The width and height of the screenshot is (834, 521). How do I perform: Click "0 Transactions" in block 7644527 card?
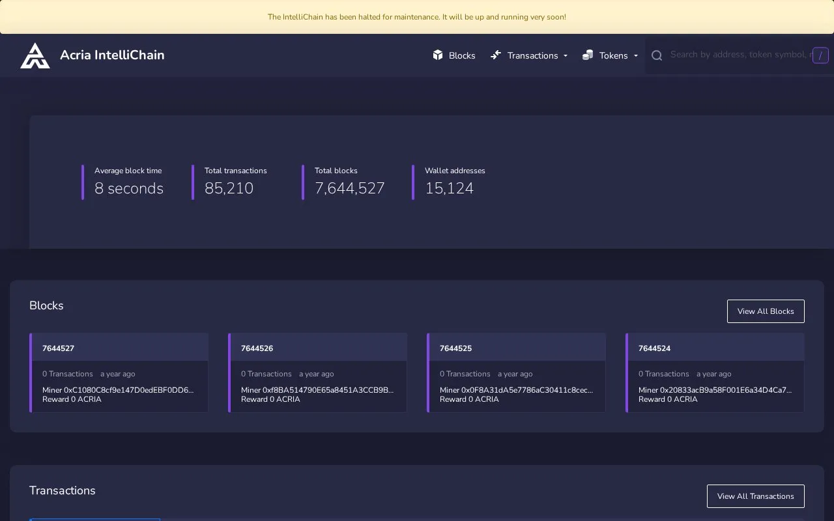pyautogui.click(x=68, y=374)
